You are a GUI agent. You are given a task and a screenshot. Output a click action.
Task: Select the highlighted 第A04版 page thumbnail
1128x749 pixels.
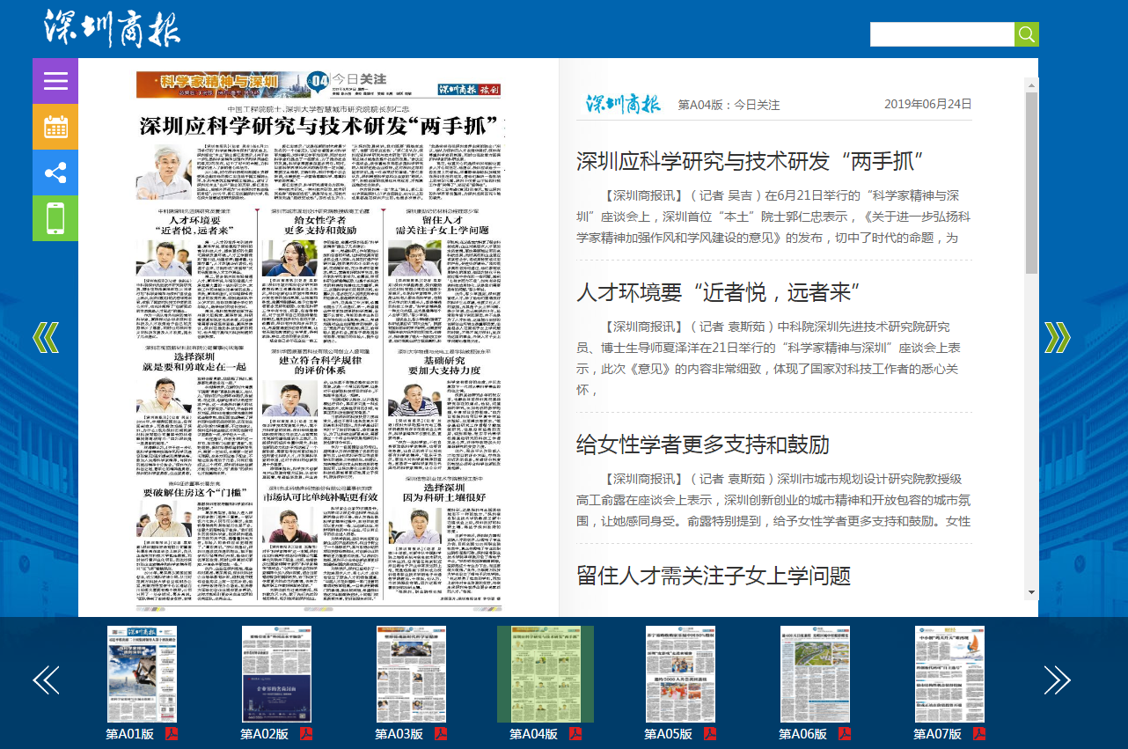pyautogui.click(x=546, y=674)
